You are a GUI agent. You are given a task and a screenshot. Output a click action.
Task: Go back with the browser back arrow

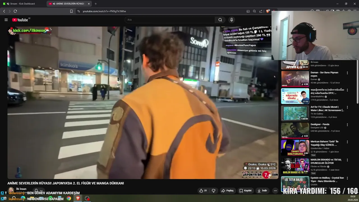[4, 11]
